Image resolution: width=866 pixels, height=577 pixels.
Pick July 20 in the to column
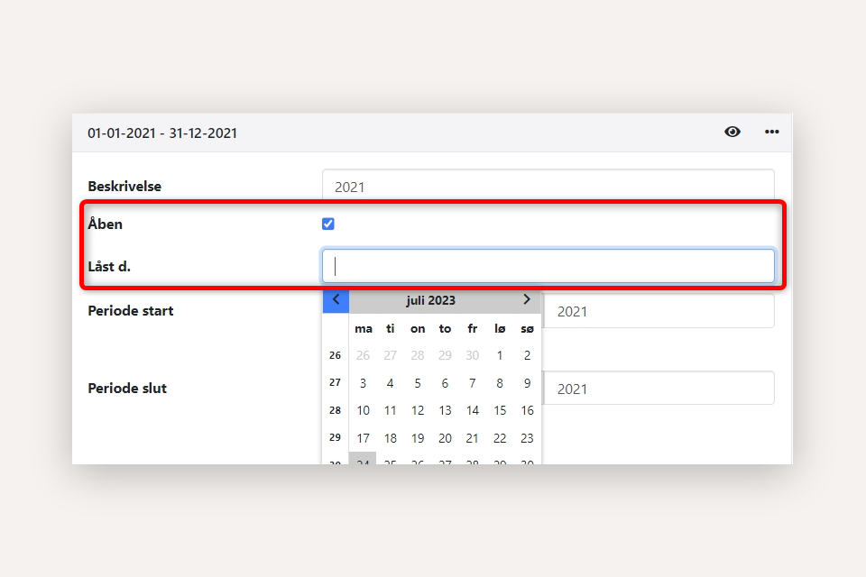pyautogui.click(x=445, y=438)
